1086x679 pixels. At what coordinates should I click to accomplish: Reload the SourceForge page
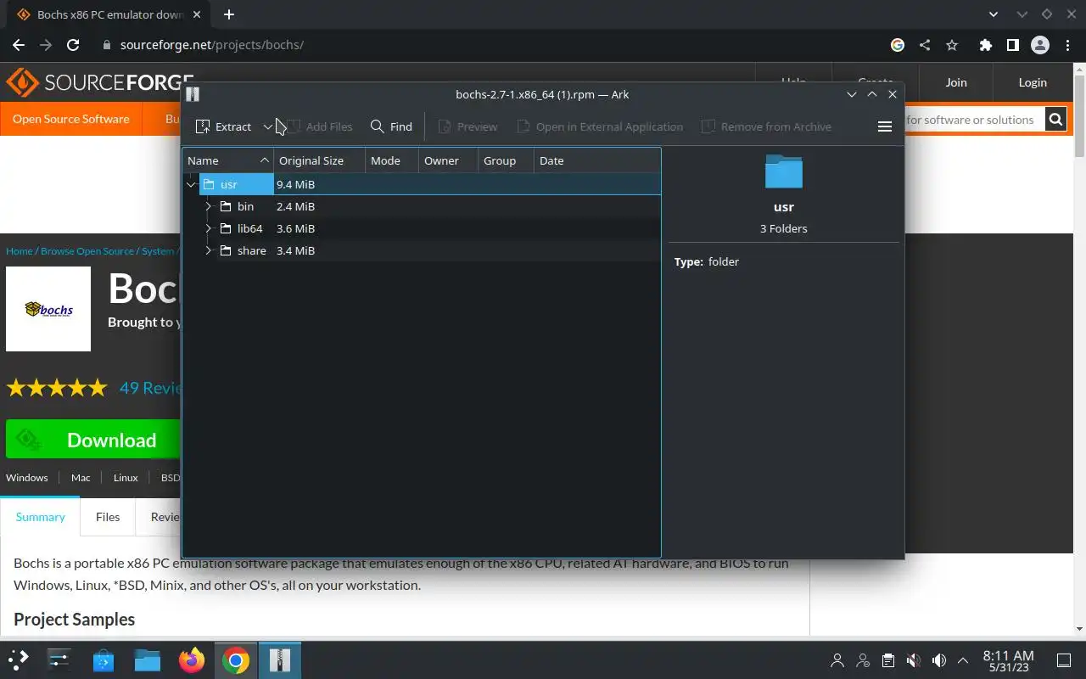click(73, 45)
